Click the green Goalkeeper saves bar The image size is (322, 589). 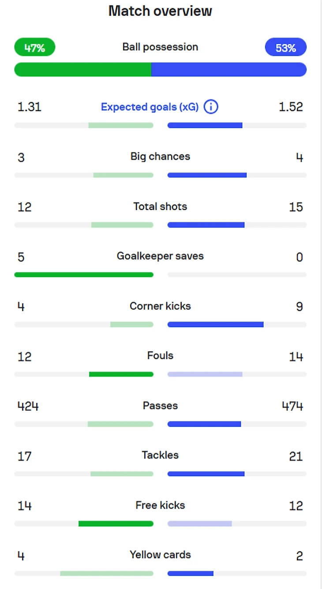click(84, 274)
